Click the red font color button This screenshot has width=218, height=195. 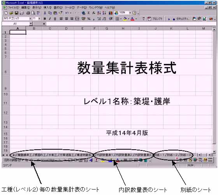(x=132, y=19)
